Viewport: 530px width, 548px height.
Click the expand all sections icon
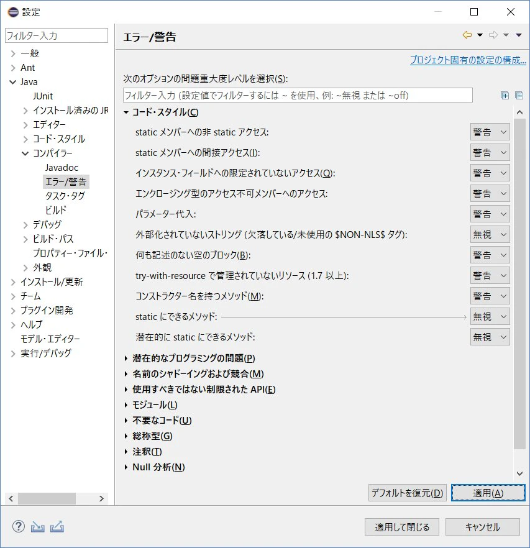[x=505, y=96]
